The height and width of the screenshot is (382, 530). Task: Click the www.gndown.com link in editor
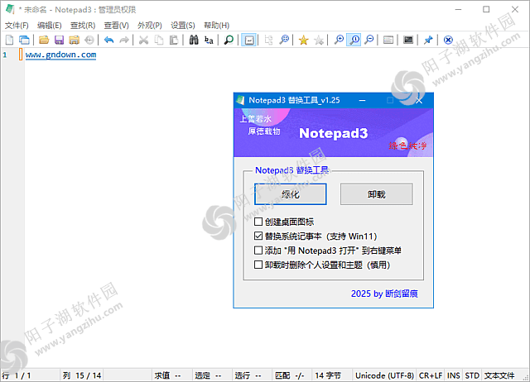(60, 55)
